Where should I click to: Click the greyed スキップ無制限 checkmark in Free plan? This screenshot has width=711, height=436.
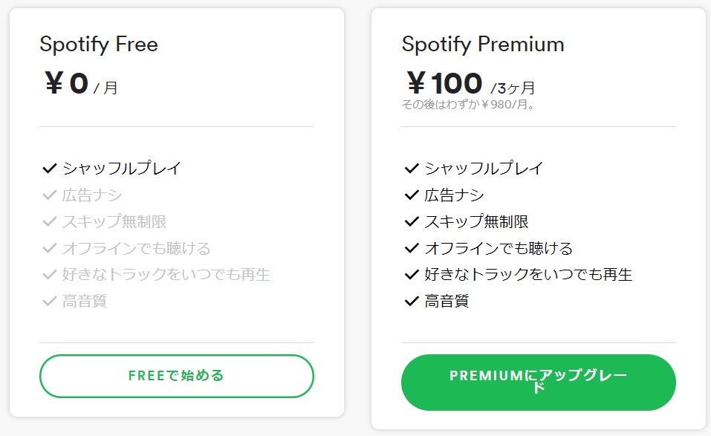pyautogui.click(x=50, y=221)
